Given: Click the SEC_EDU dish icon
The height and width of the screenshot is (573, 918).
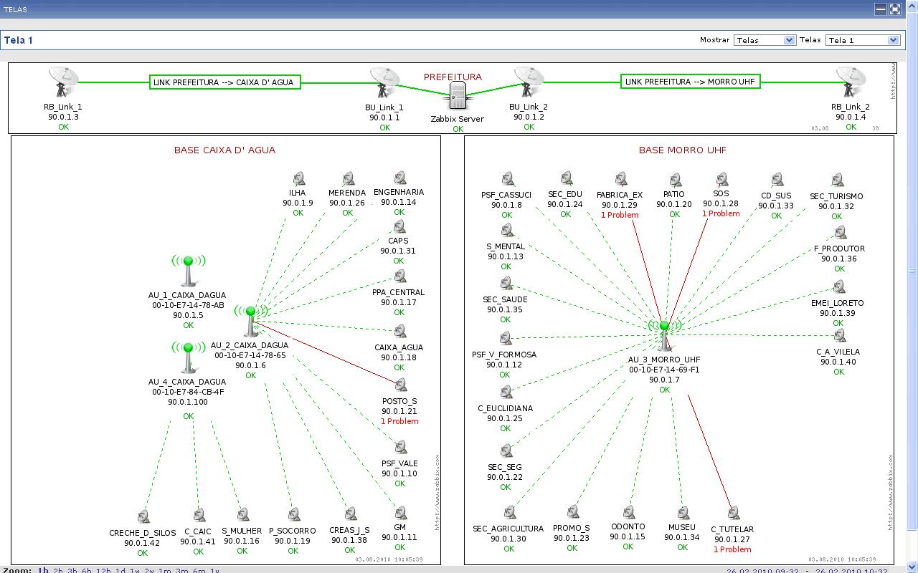Looking at the screenshot, I should [566, 178].
